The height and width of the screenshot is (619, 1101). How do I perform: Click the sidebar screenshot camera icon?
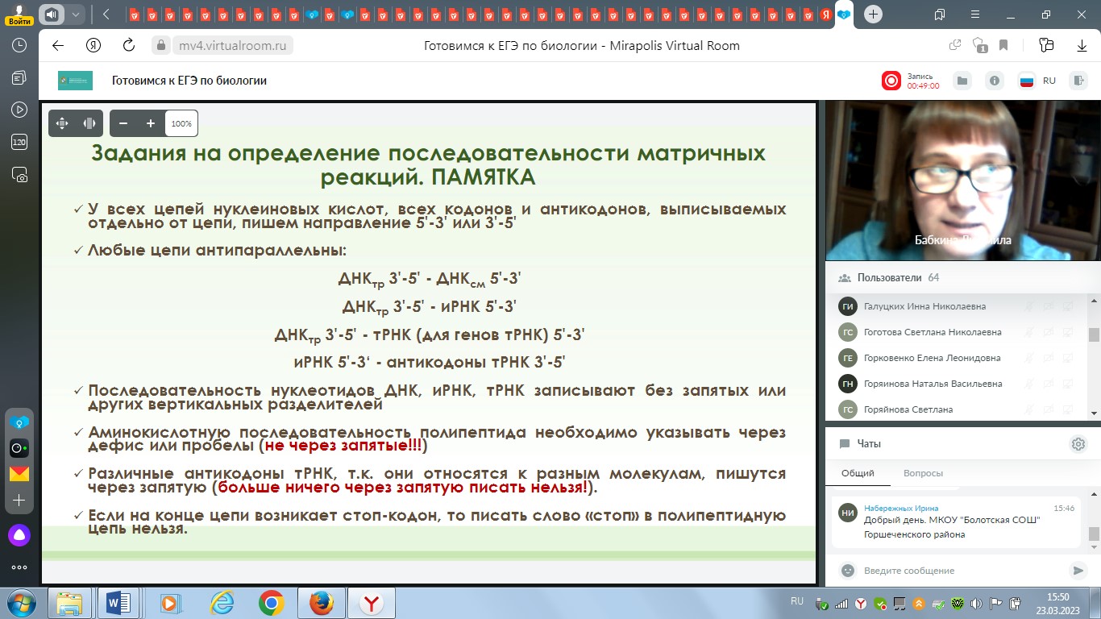point(19,174)
